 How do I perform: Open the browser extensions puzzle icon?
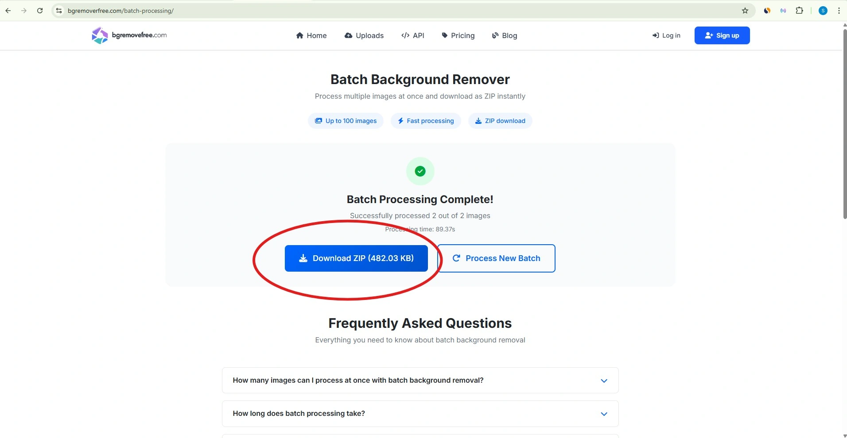pos(799,11)
